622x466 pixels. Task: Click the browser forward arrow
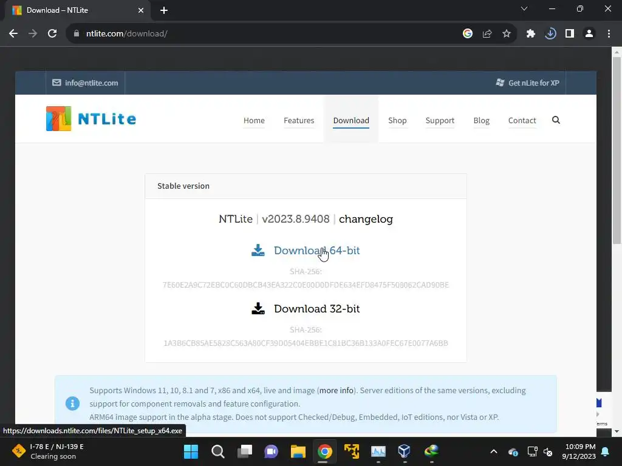pos(33,34)
